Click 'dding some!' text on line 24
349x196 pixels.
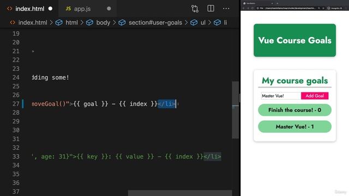pyautogui.click(x=51, y=77)
